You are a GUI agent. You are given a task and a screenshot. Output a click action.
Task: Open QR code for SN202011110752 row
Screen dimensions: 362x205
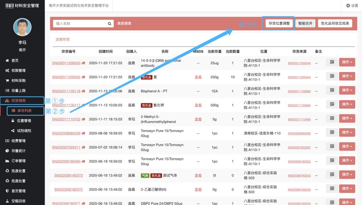[x=332, y=119]
